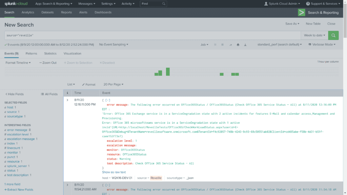Click the Find box magnifier icon
Image resolution: width=347 pixels, height=195 pixels.
click(164, 4)
